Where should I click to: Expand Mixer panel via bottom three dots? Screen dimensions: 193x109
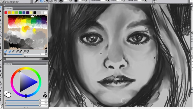click(x=26, y=57)
